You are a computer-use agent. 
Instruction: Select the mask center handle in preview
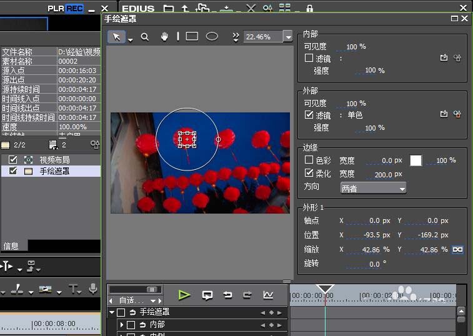point(187,140)
